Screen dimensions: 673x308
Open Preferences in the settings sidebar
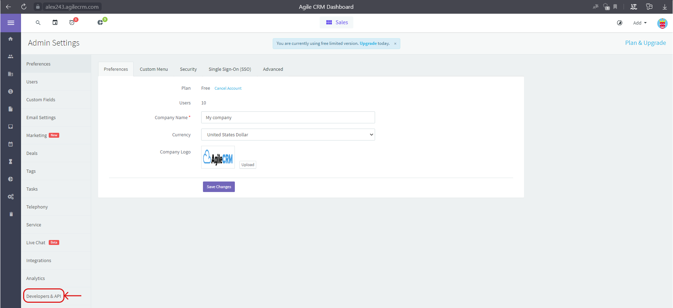(x=56, y=64)
